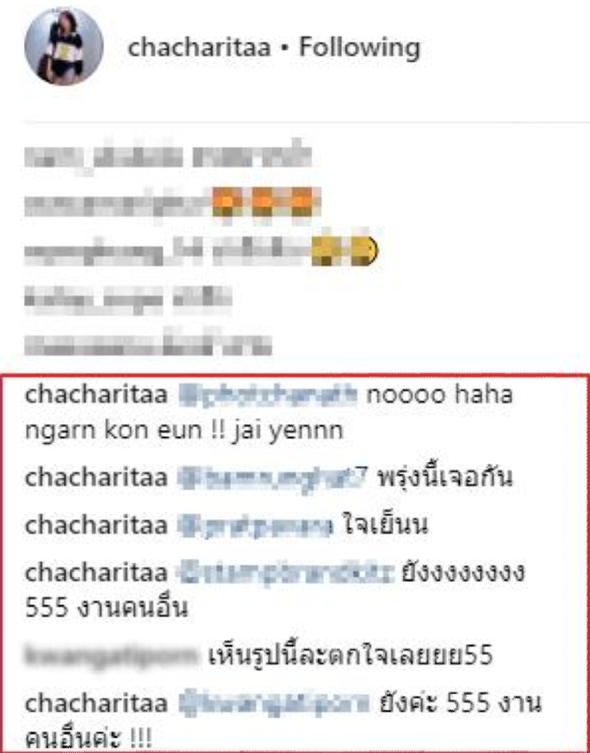Select the fifth blurred comment line
590x753 pixels.
(x=149, y=343)
